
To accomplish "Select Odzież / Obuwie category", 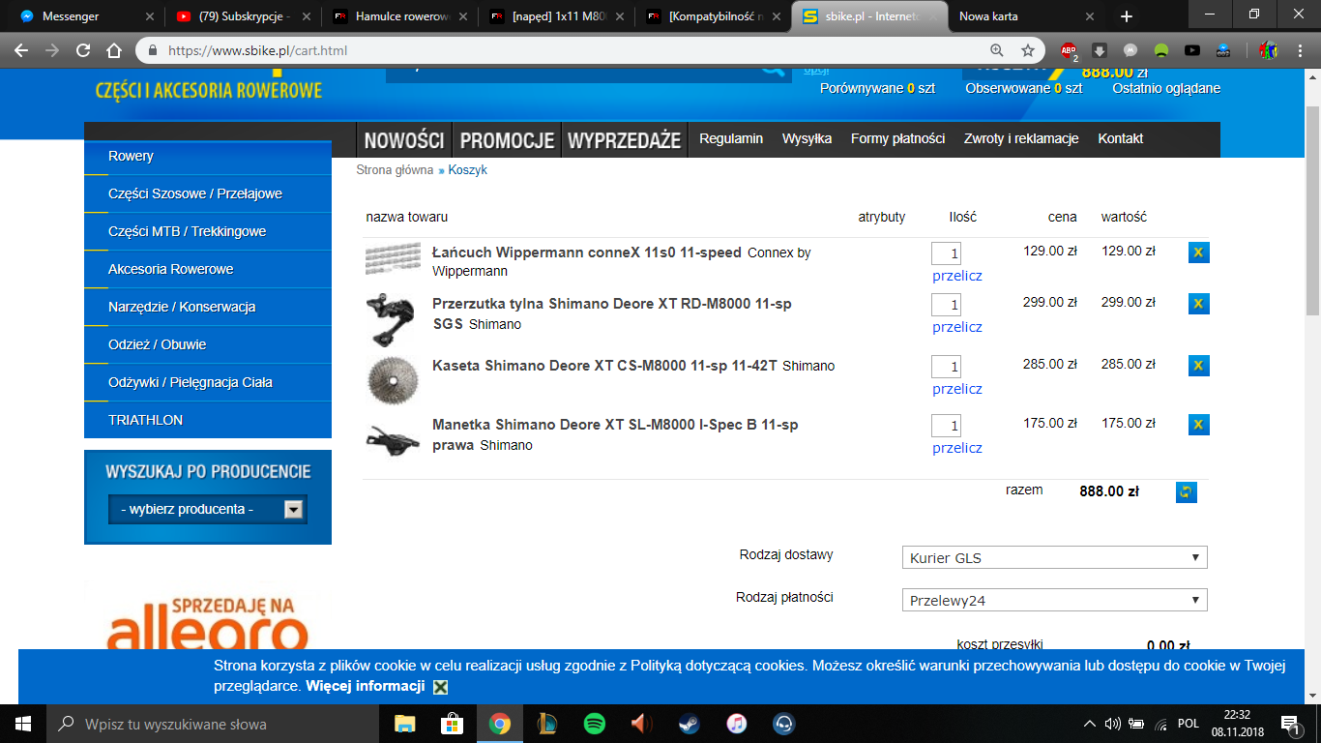I will (x=208, y=344).
